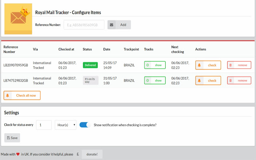Click BRAZIL trackpoint in LB209070959GB row

(x=129, y=65)
